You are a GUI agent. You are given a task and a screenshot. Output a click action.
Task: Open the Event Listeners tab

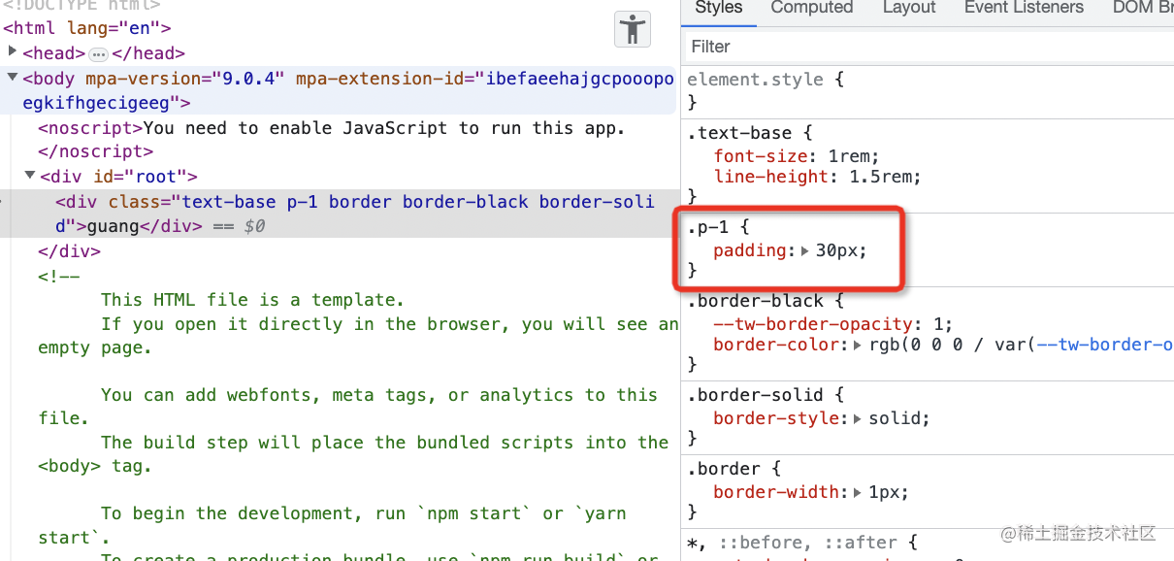[x=1024, y=8]
